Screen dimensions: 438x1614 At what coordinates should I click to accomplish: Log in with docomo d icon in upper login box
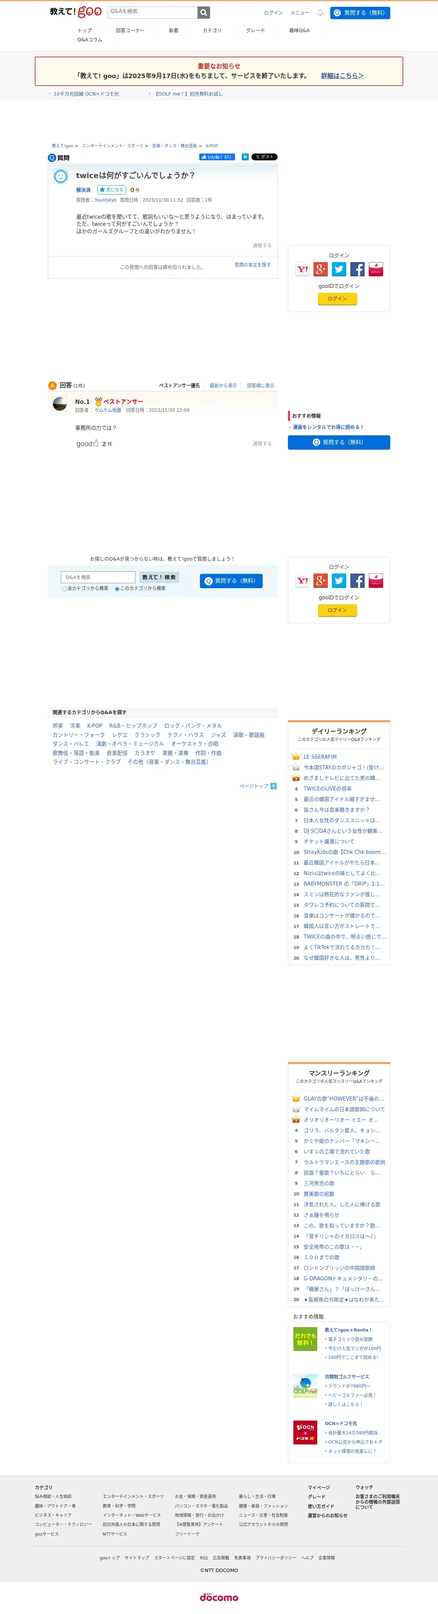click(x=376, y=270)
